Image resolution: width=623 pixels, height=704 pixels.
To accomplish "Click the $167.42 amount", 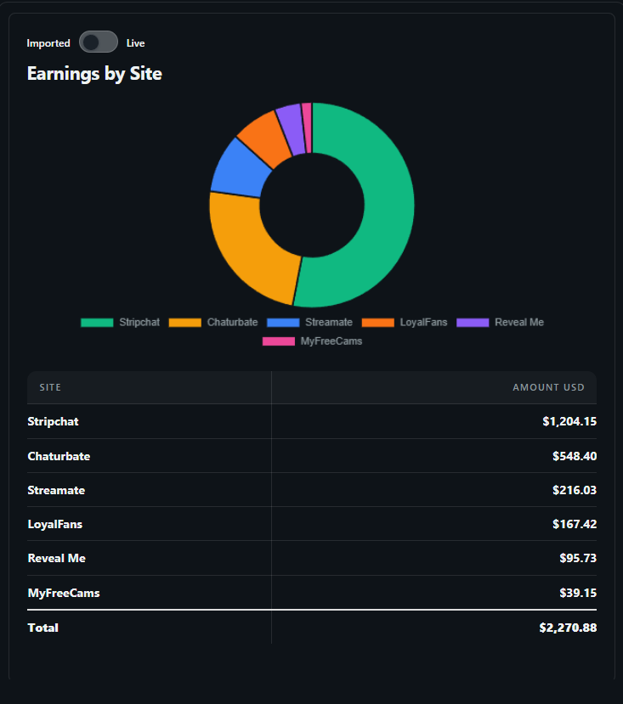I will tap(575, 525).
